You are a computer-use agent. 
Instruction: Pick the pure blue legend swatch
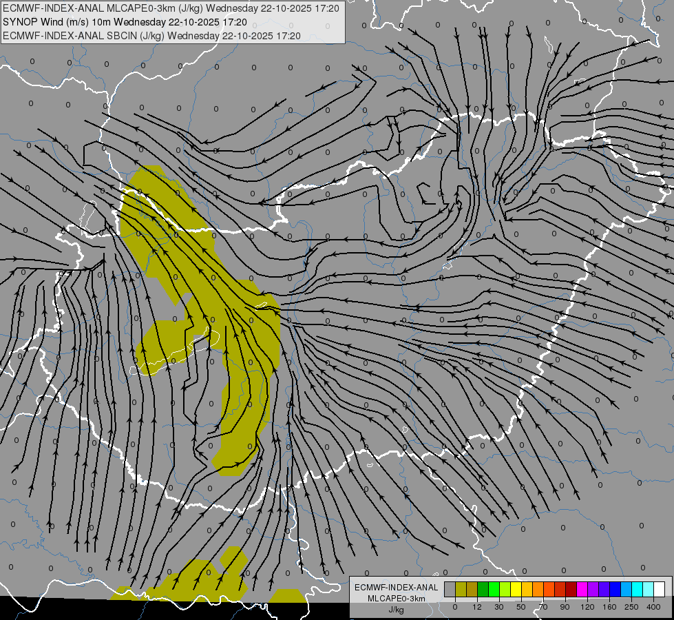tap(615, 589)
